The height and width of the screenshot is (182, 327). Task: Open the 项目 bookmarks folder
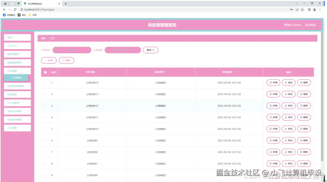(33, 15)
